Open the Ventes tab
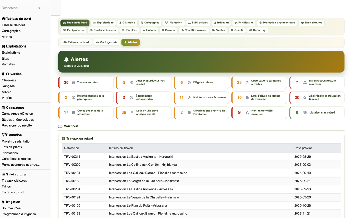The width and height of the screenshot is (352, 218). [219, 30]
